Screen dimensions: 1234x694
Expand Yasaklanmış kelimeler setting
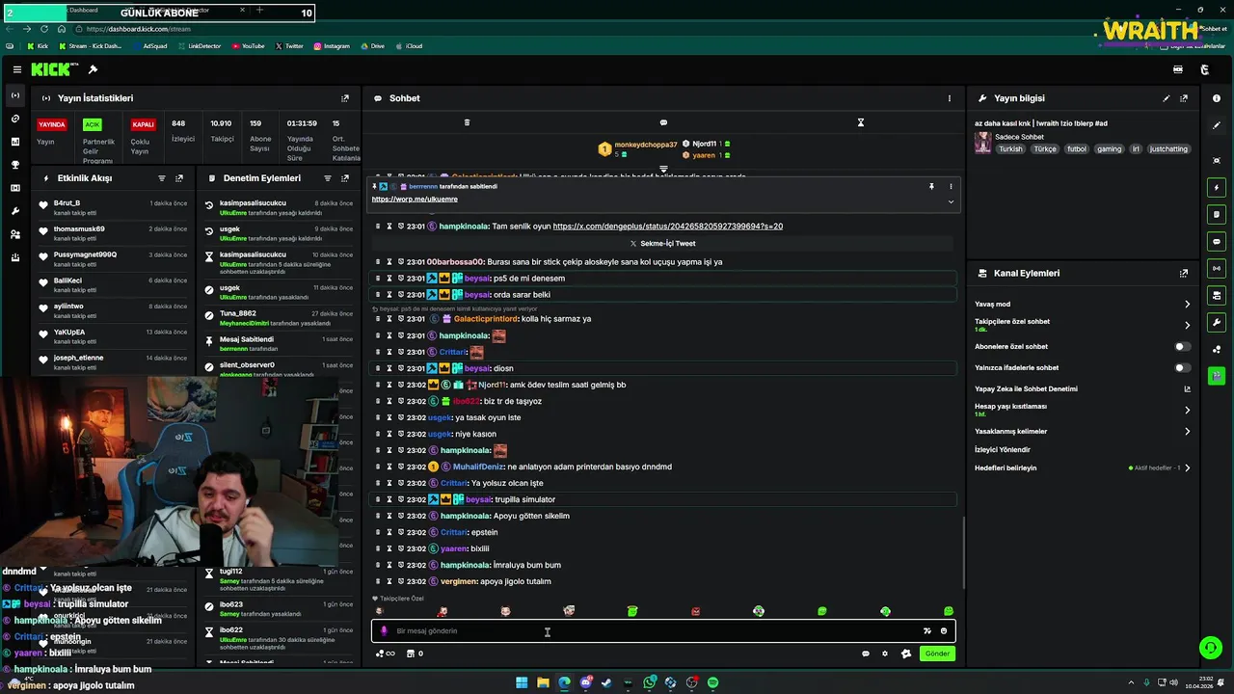pos(1187,431)
